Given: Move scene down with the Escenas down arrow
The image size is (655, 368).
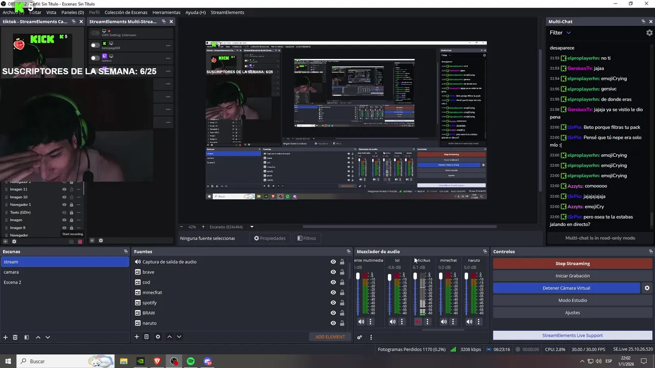Looking at the screenshot, I should 48,337.
